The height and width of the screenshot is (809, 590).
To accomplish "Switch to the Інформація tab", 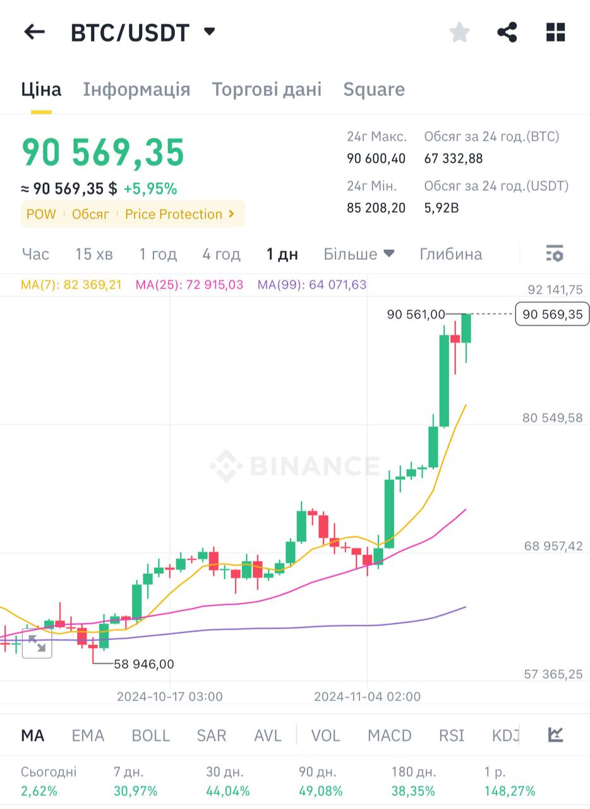I will point(136,89).
